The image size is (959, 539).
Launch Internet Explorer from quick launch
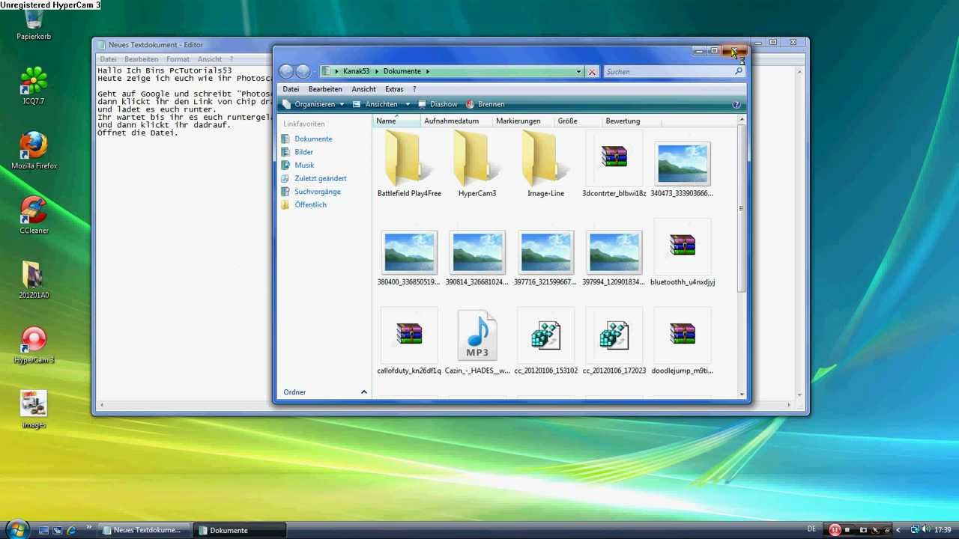coord(72,530)
